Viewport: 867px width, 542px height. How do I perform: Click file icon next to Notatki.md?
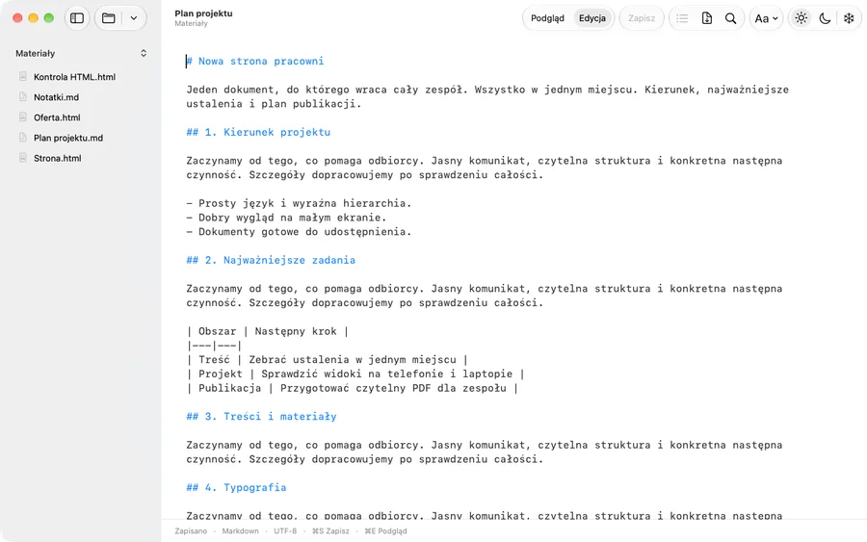pyautogui.click(x=23, y=97)
